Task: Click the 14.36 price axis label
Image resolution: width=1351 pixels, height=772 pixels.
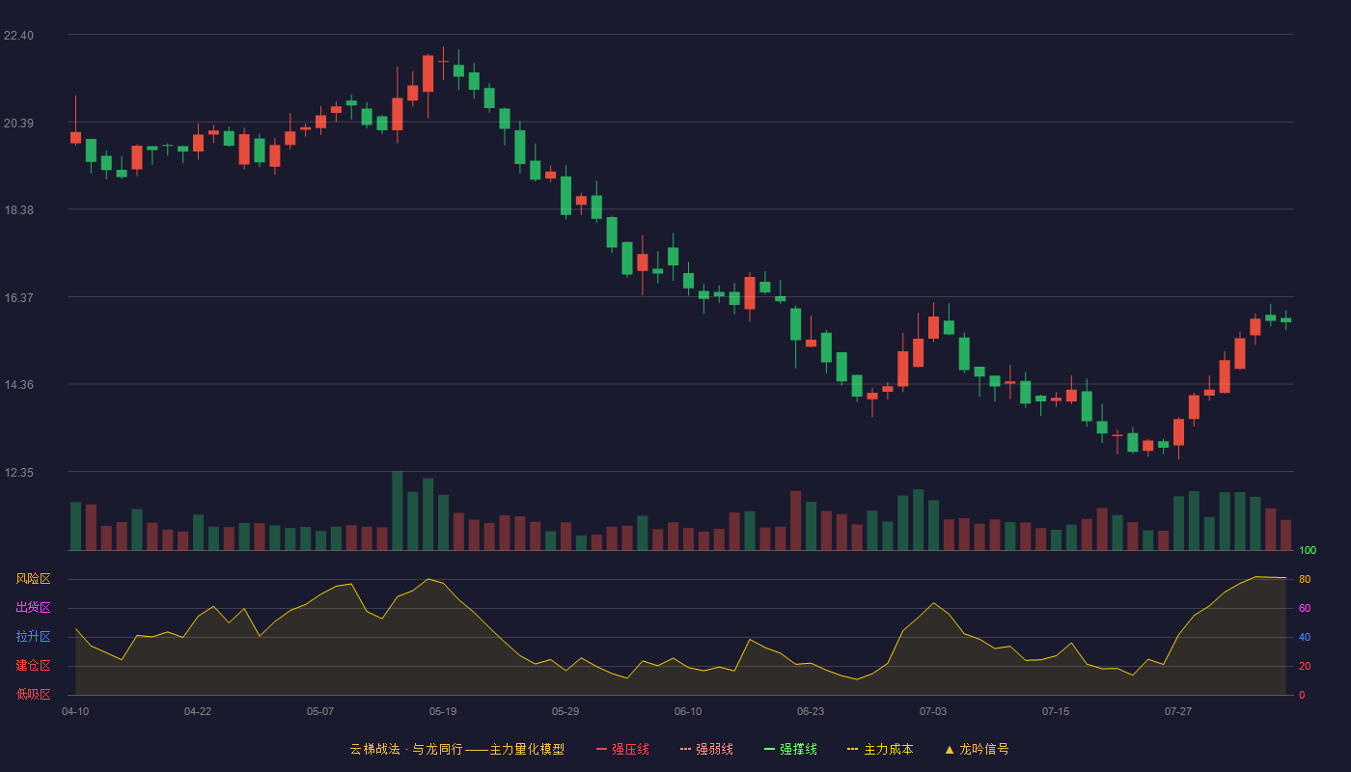Action: point(18,385)
